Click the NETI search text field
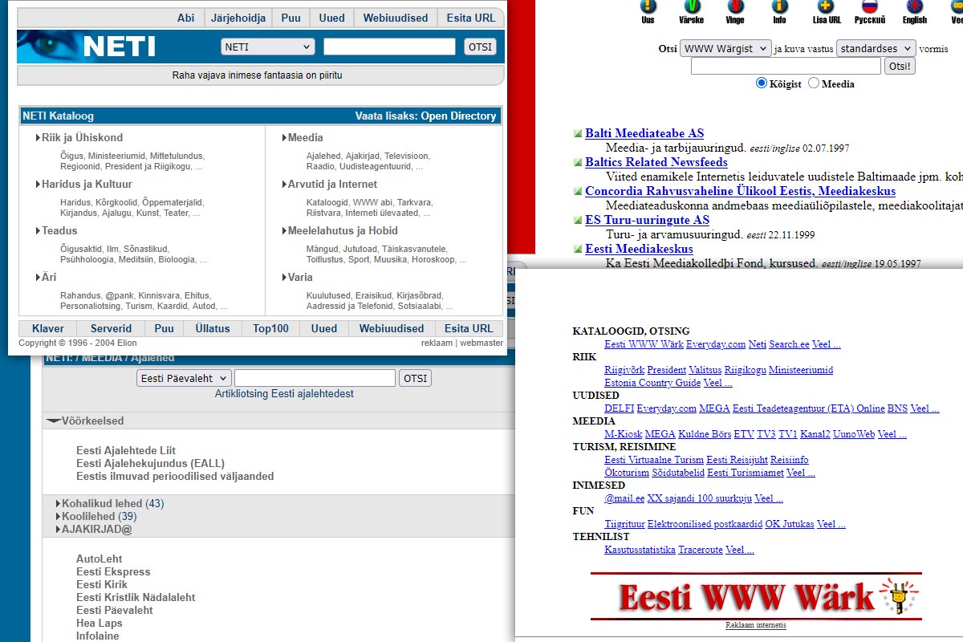963x642 pixels. pyautogui.click(x=389, y=47)
